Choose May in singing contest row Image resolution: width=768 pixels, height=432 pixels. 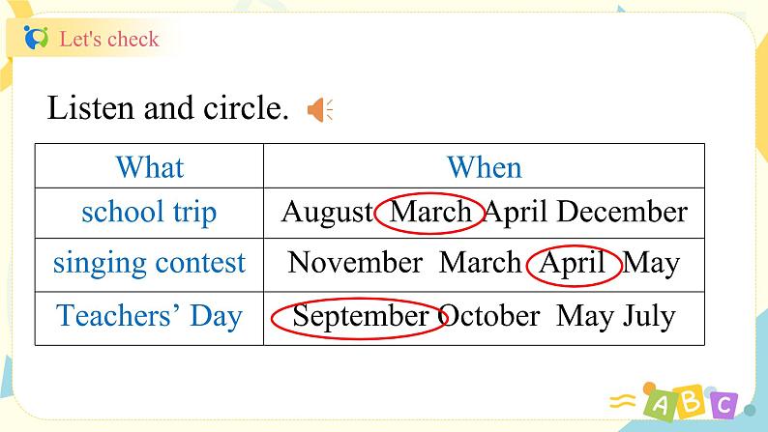[651, 263]
